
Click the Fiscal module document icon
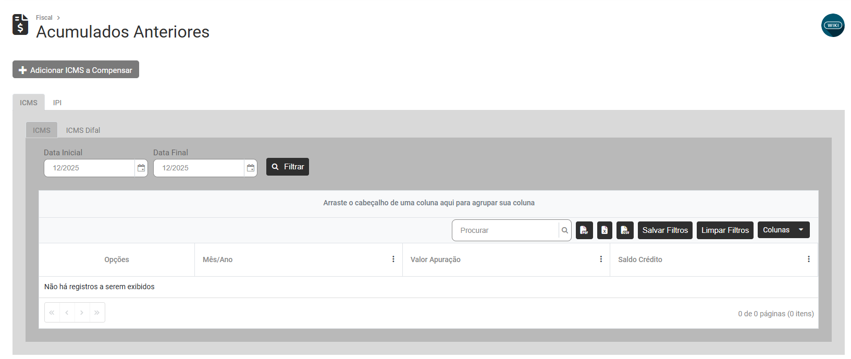(20, 24)
